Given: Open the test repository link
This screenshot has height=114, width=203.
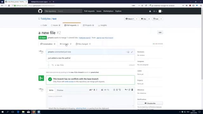Looking at the screenshot, I should (x=54, y=19).
